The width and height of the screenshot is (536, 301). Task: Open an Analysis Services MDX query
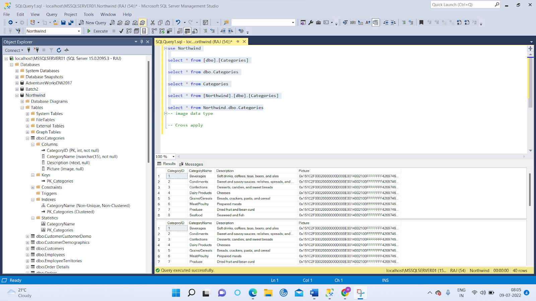120,22
